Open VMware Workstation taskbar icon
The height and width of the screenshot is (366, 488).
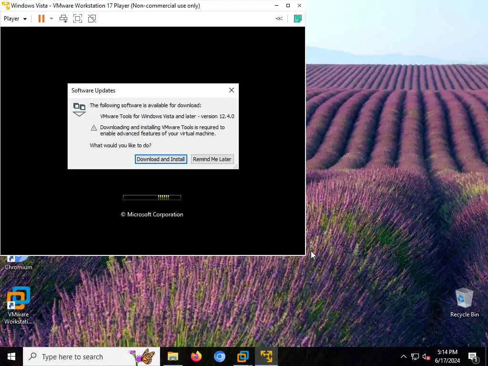pos(243,356)
